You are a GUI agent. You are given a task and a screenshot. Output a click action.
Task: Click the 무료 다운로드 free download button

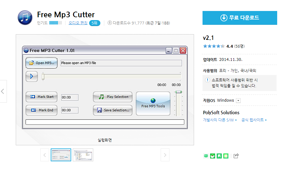coord(240,18)
